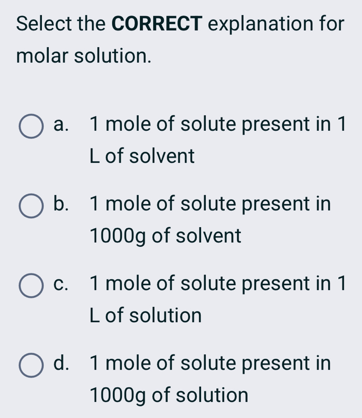
Task: Select the '1000g of solution' answer line
Action: coord(168,395)
